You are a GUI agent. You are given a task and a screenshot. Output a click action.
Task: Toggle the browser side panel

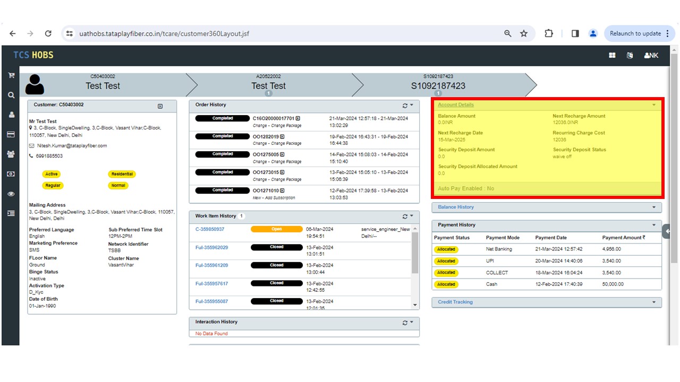pyautogui.click(x=575, y=33)
